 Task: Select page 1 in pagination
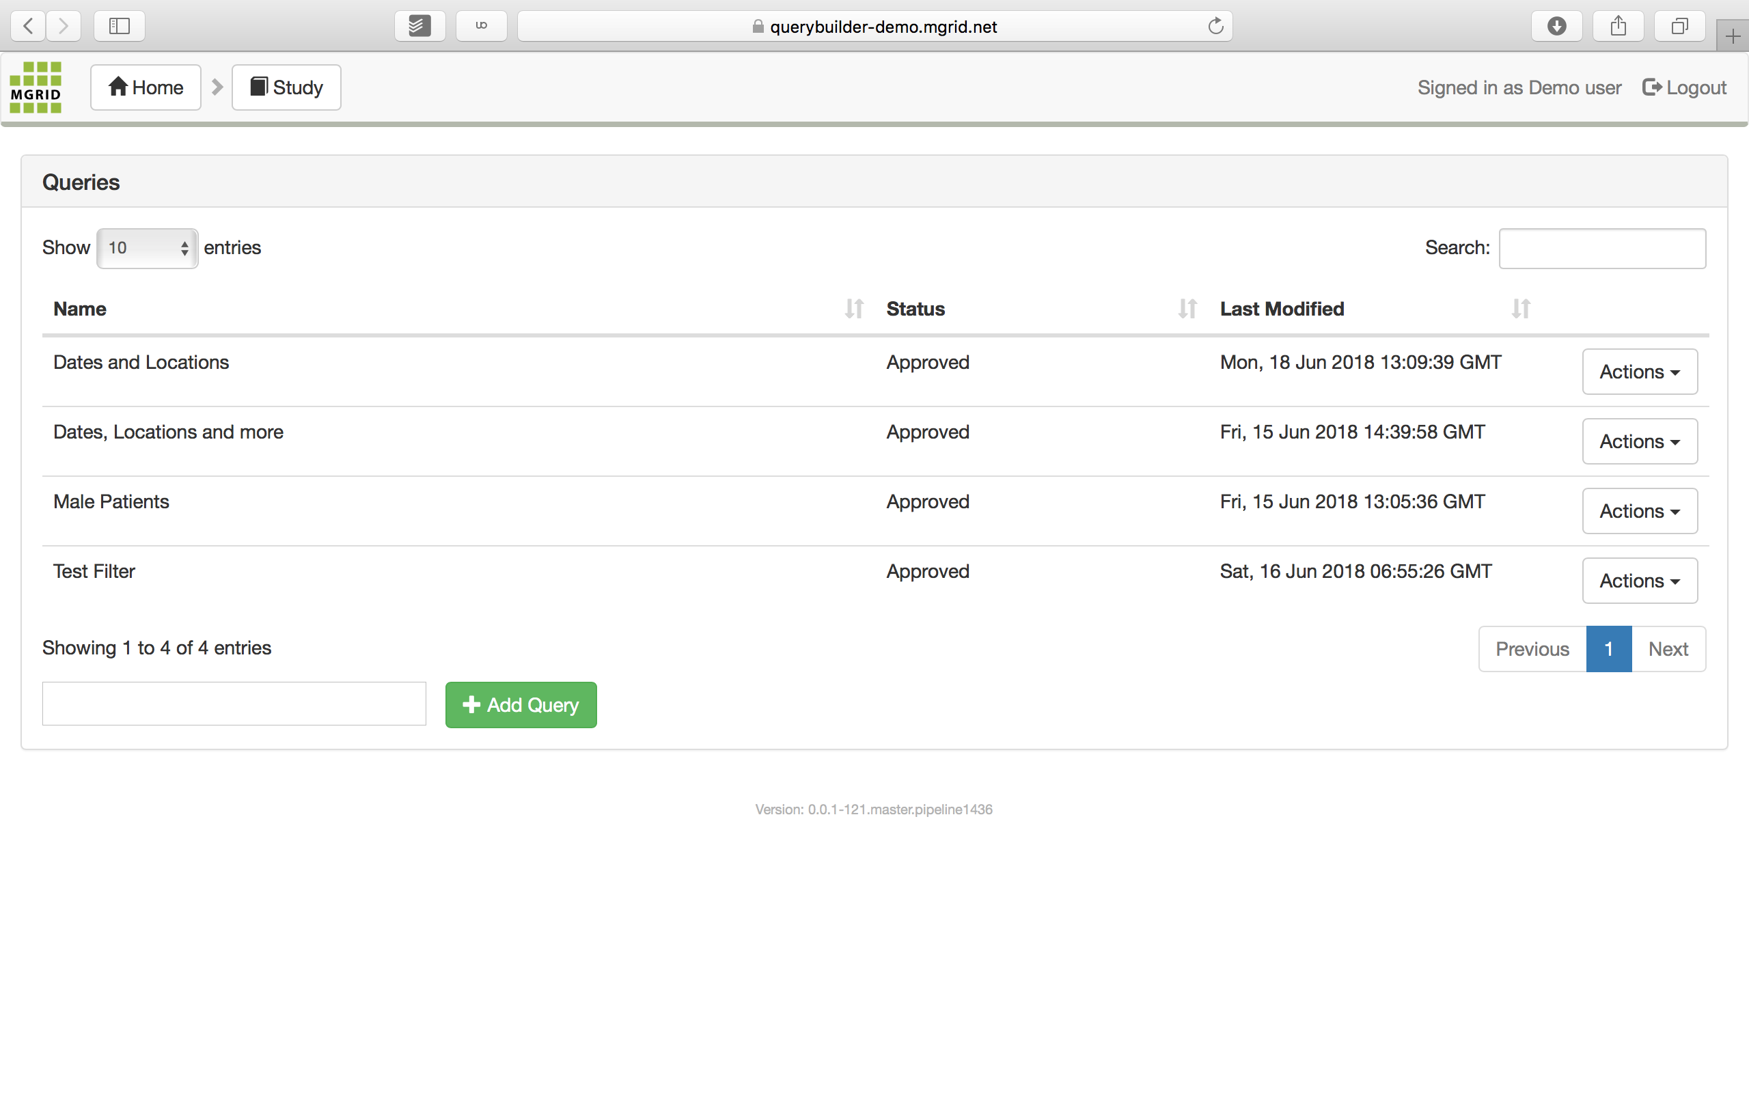point(1609,649)
